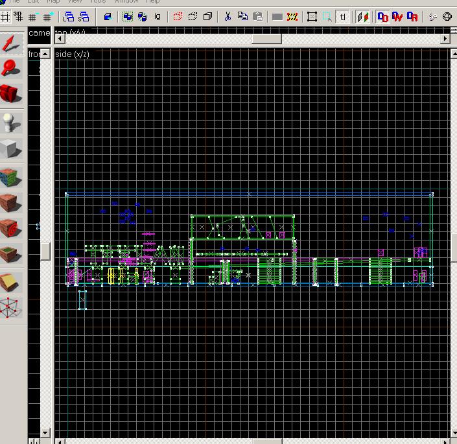Toggle the 2D grid display

(5, 18)
